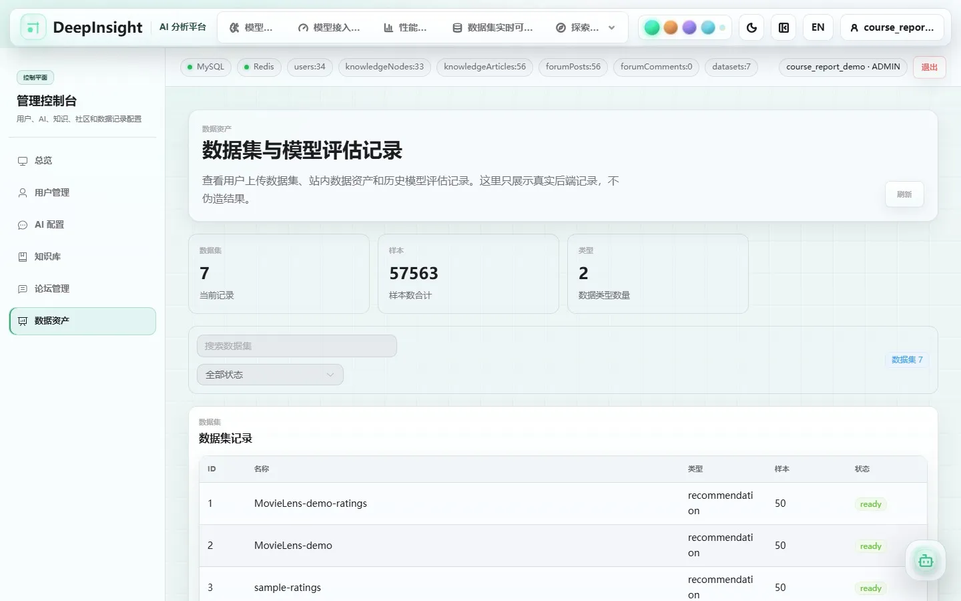Image resolution: width=961 pixels, height=601 pixels.
Task: Select the sample-ratings row name
Action: coord(288,588)
